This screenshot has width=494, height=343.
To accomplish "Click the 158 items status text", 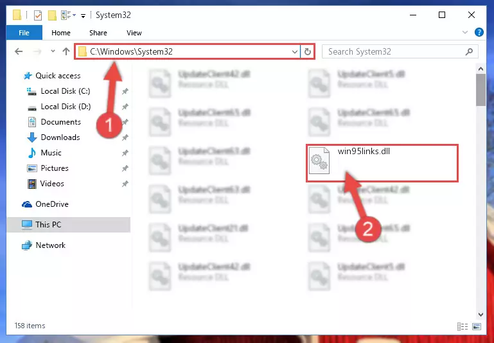I will coord(30,326).
